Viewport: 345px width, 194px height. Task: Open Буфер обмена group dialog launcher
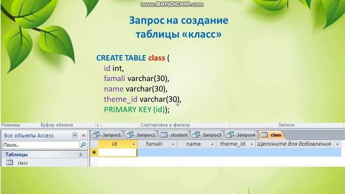97,125
